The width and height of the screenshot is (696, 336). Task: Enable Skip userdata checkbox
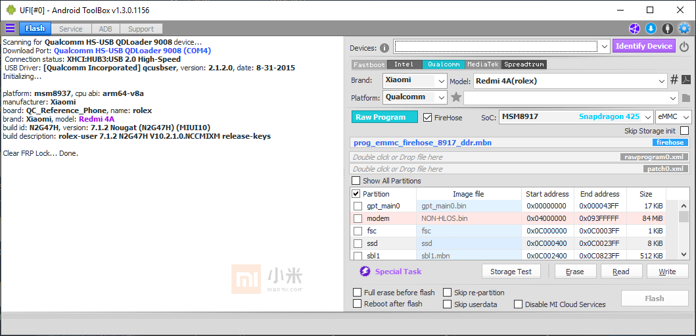pos(448,304)
